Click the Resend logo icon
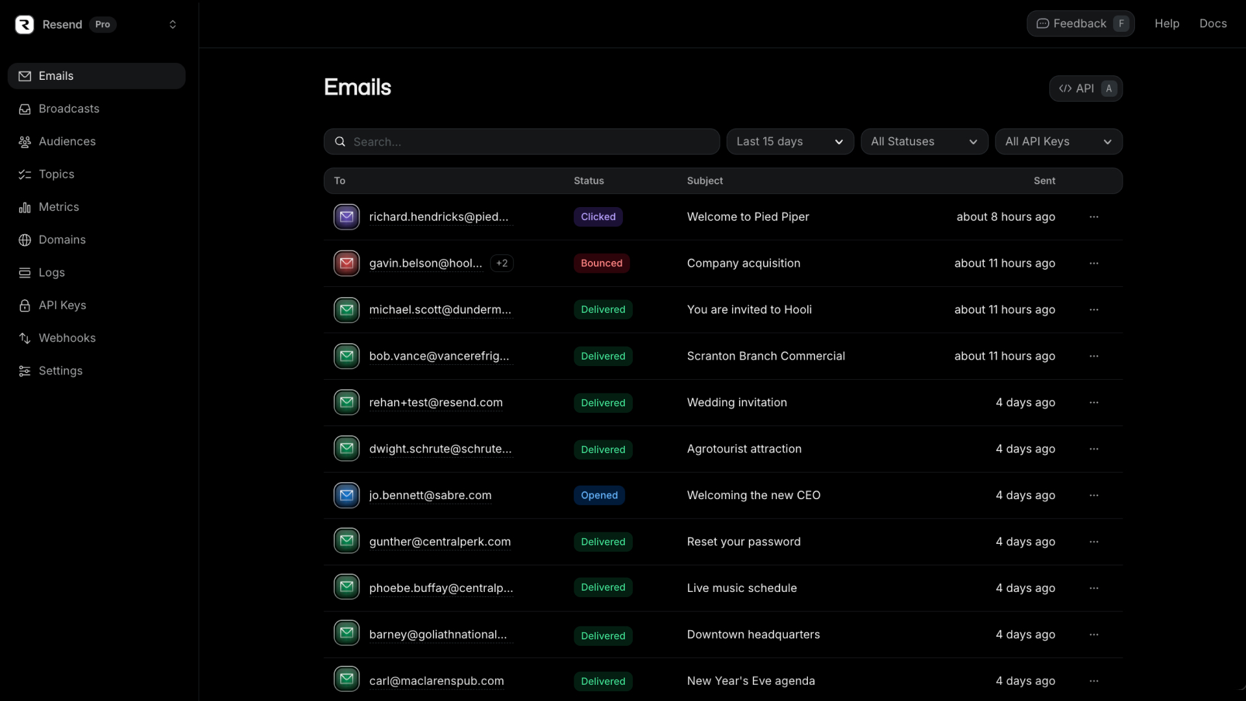 [25, 25]
